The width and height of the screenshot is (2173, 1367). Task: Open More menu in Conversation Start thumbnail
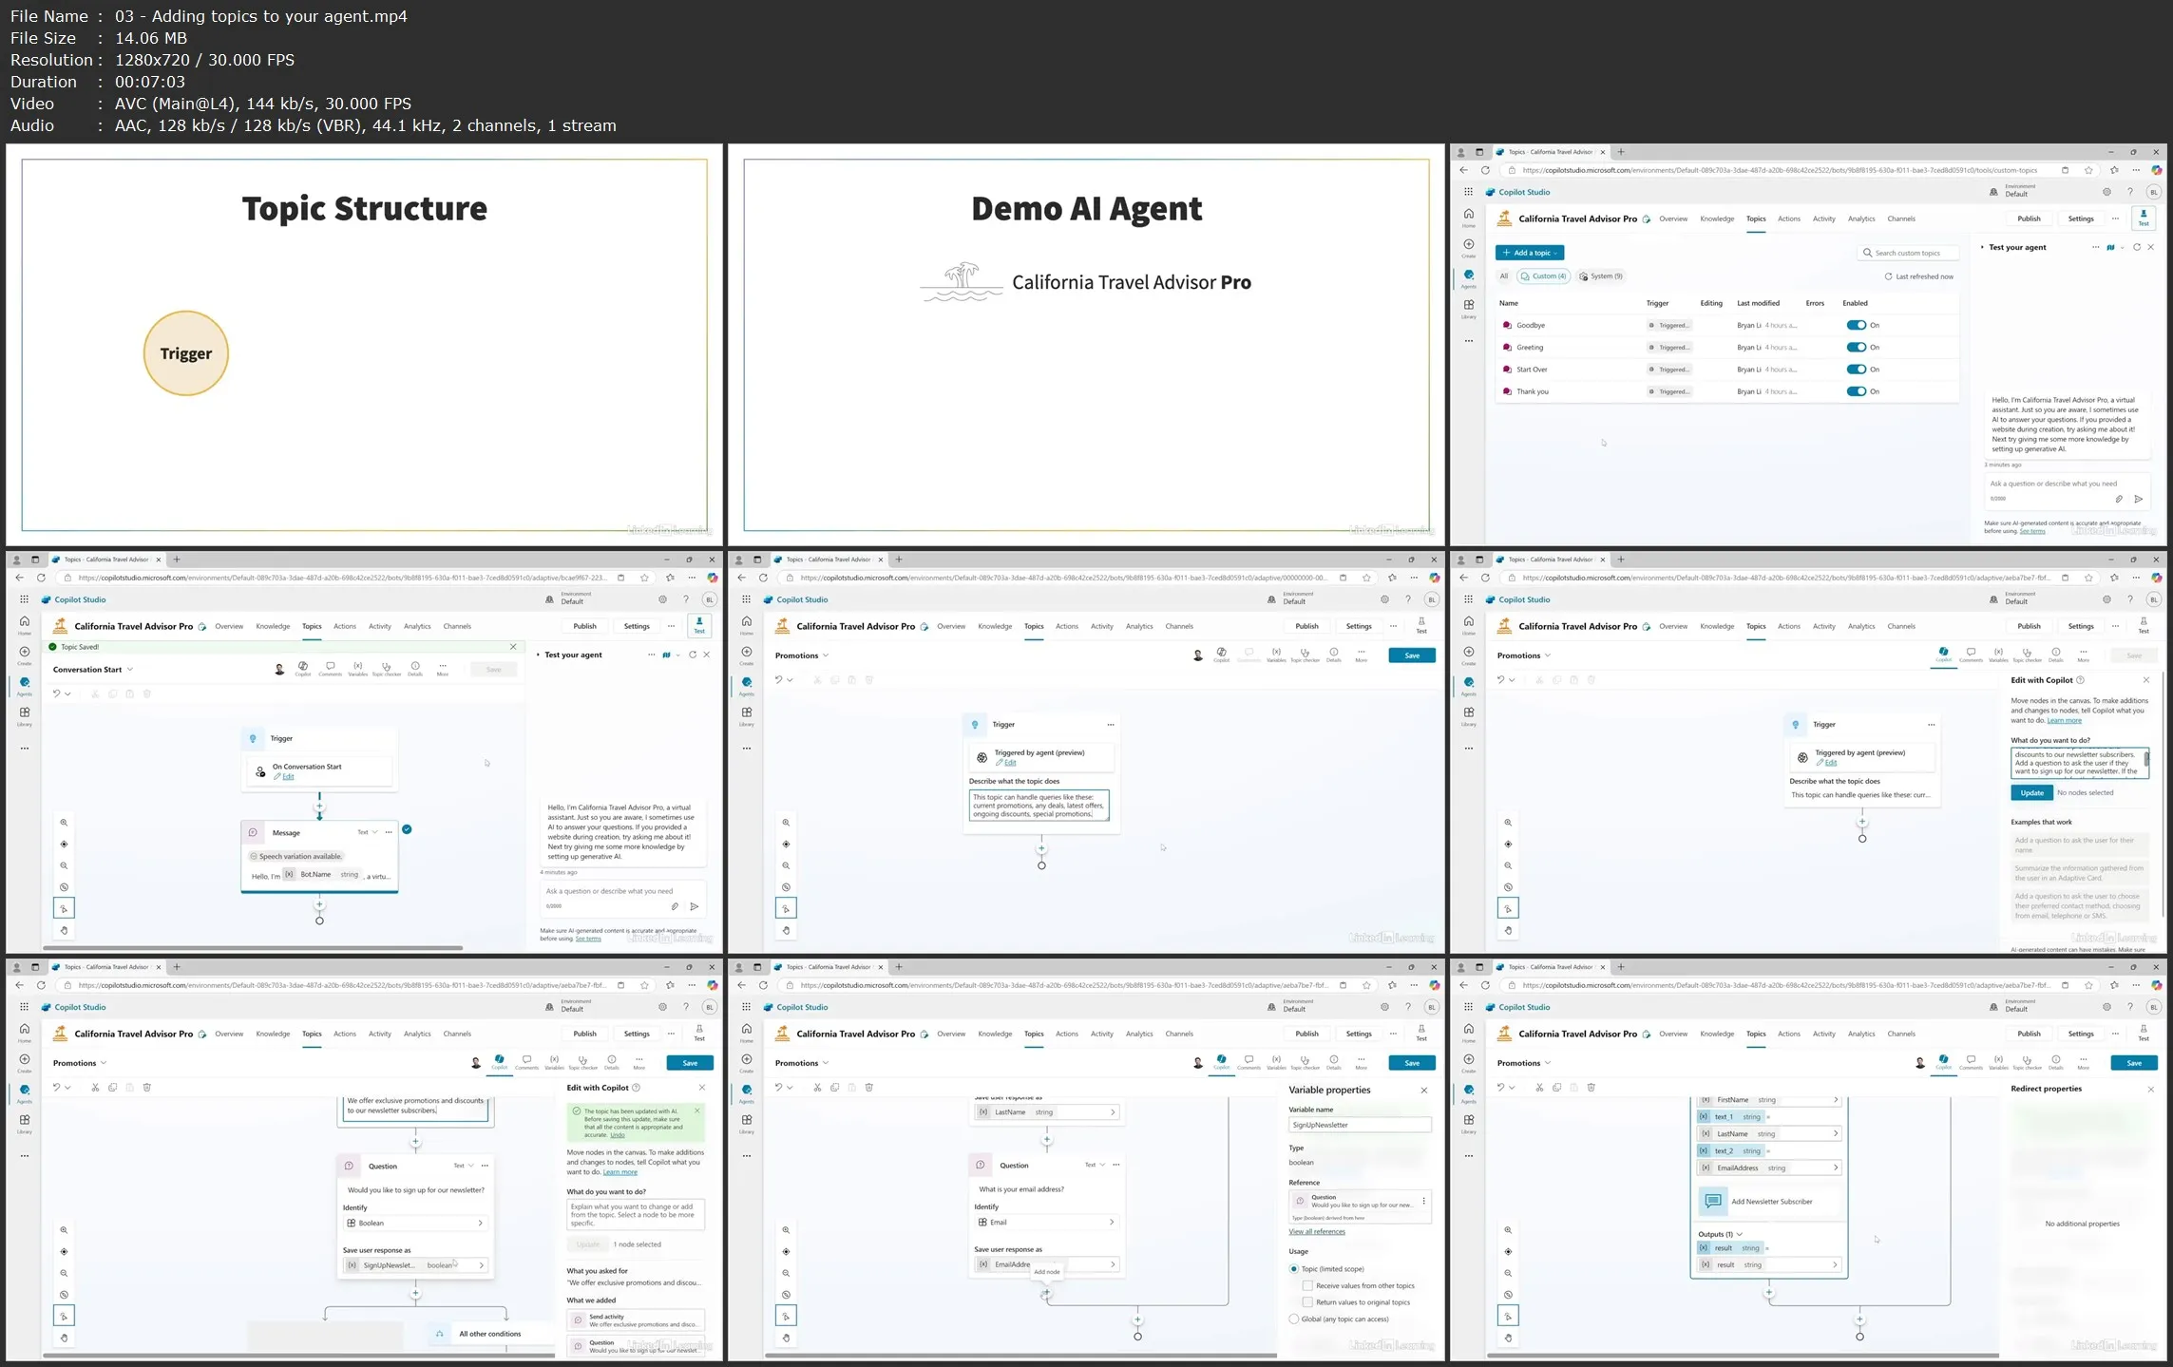pyautogui.click(x=443, y=669)
